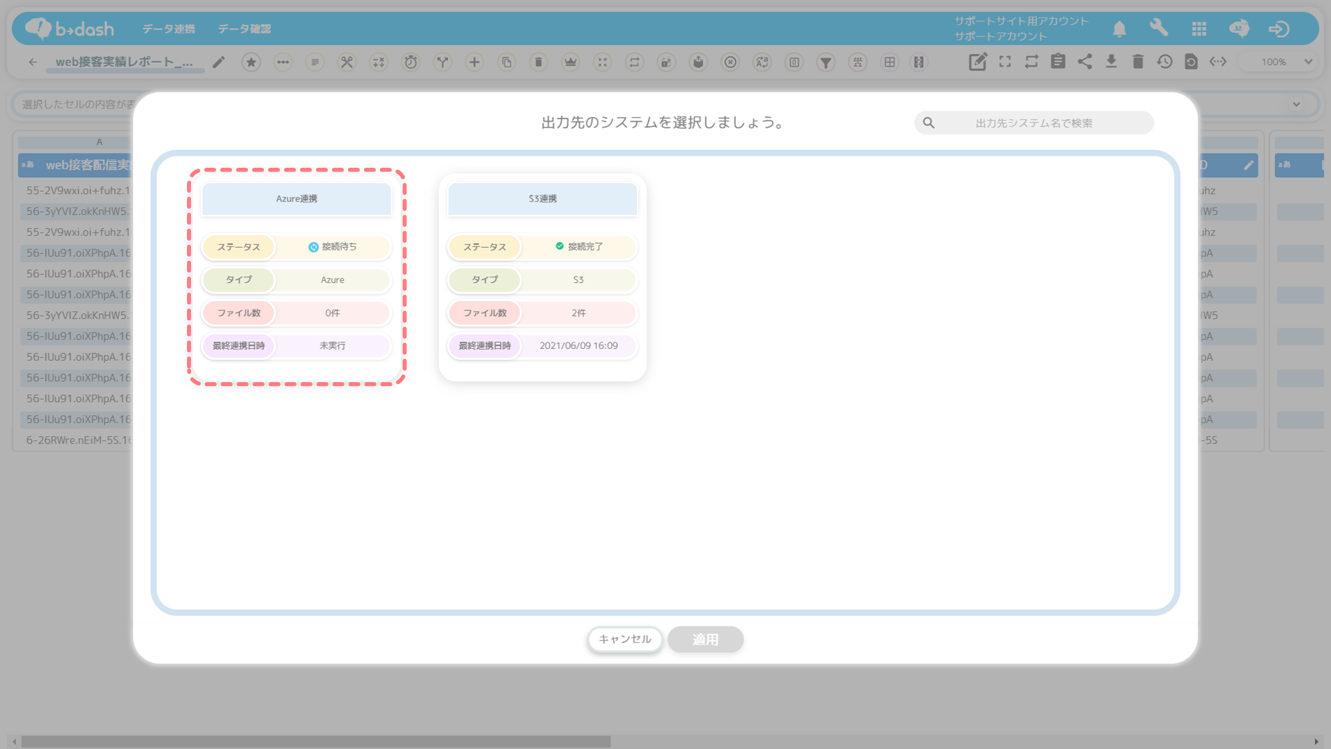Click the funnel filter toolbar icon
Screen dimensions: 1331x749
(x=826, y=62)
